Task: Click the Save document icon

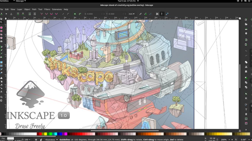Action: [x=246, y=29]
